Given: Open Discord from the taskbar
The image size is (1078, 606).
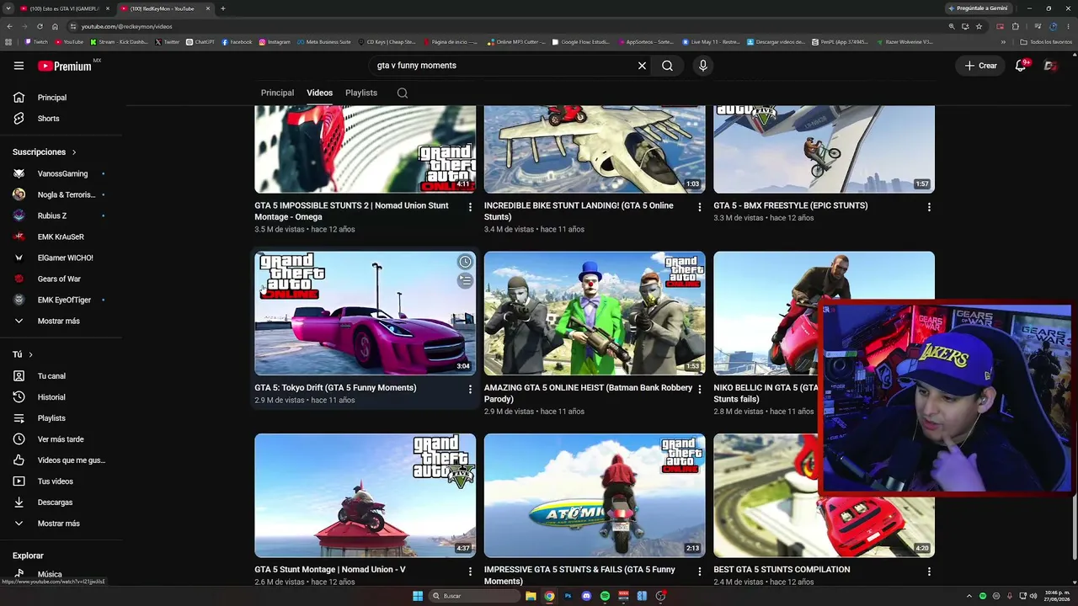Looking at the screenshot, I should [586, 596].
